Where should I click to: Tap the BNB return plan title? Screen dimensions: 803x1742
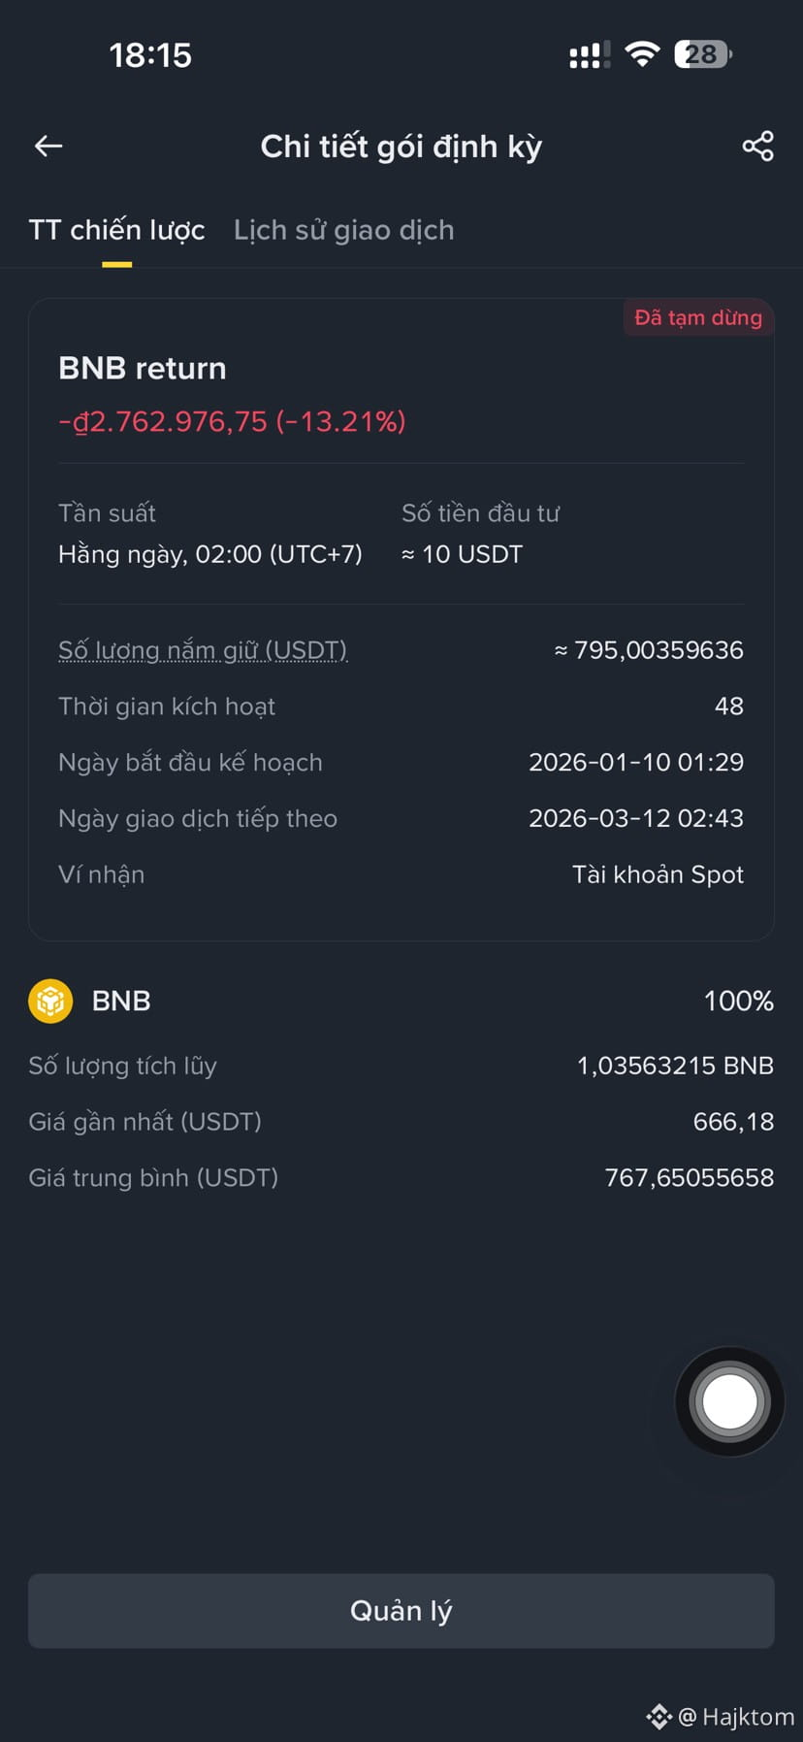143,369
